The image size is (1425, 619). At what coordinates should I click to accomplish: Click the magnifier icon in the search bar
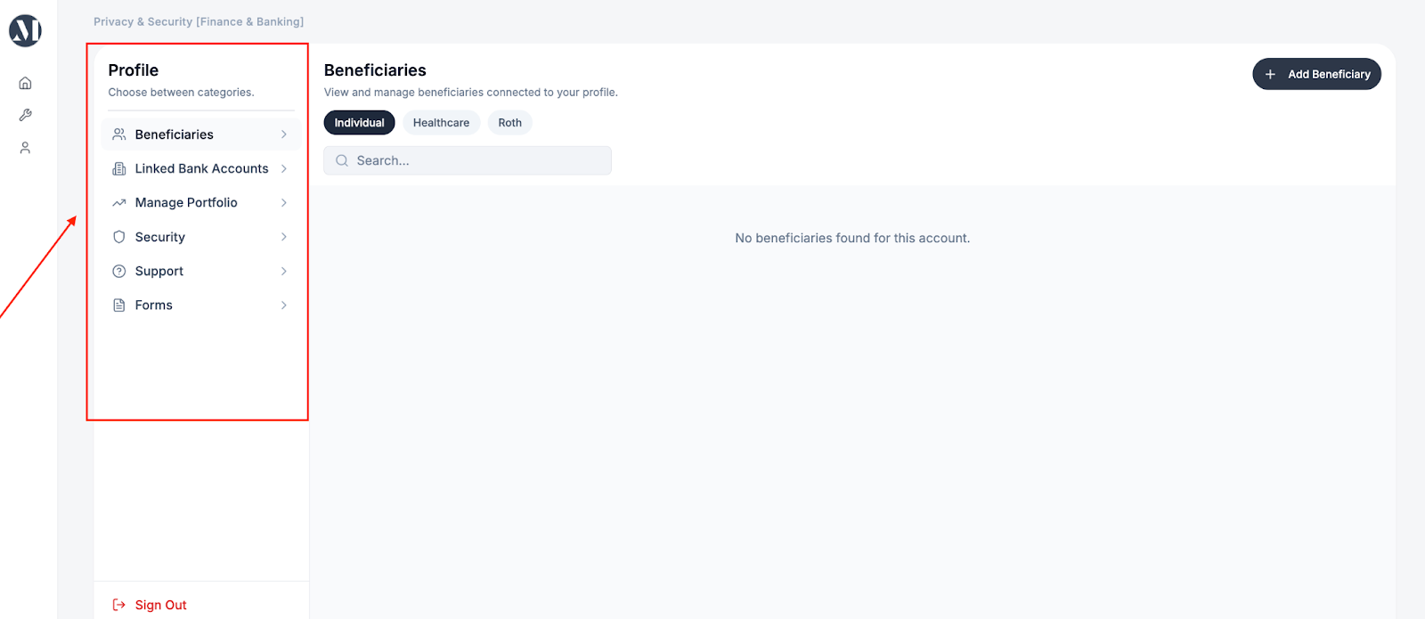tap(342, 161)
